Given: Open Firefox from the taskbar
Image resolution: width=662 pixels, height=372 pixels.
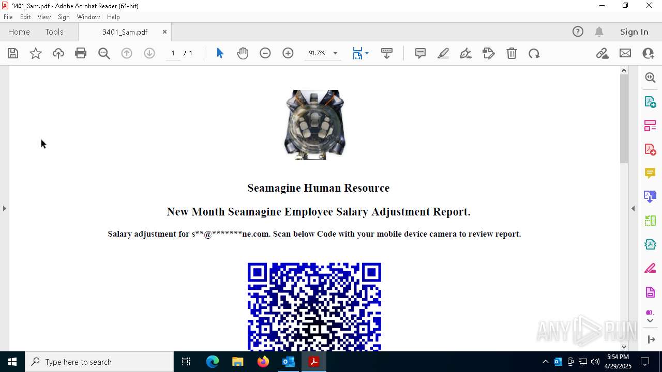Looking at the screenshot, I should coord(263,362).
